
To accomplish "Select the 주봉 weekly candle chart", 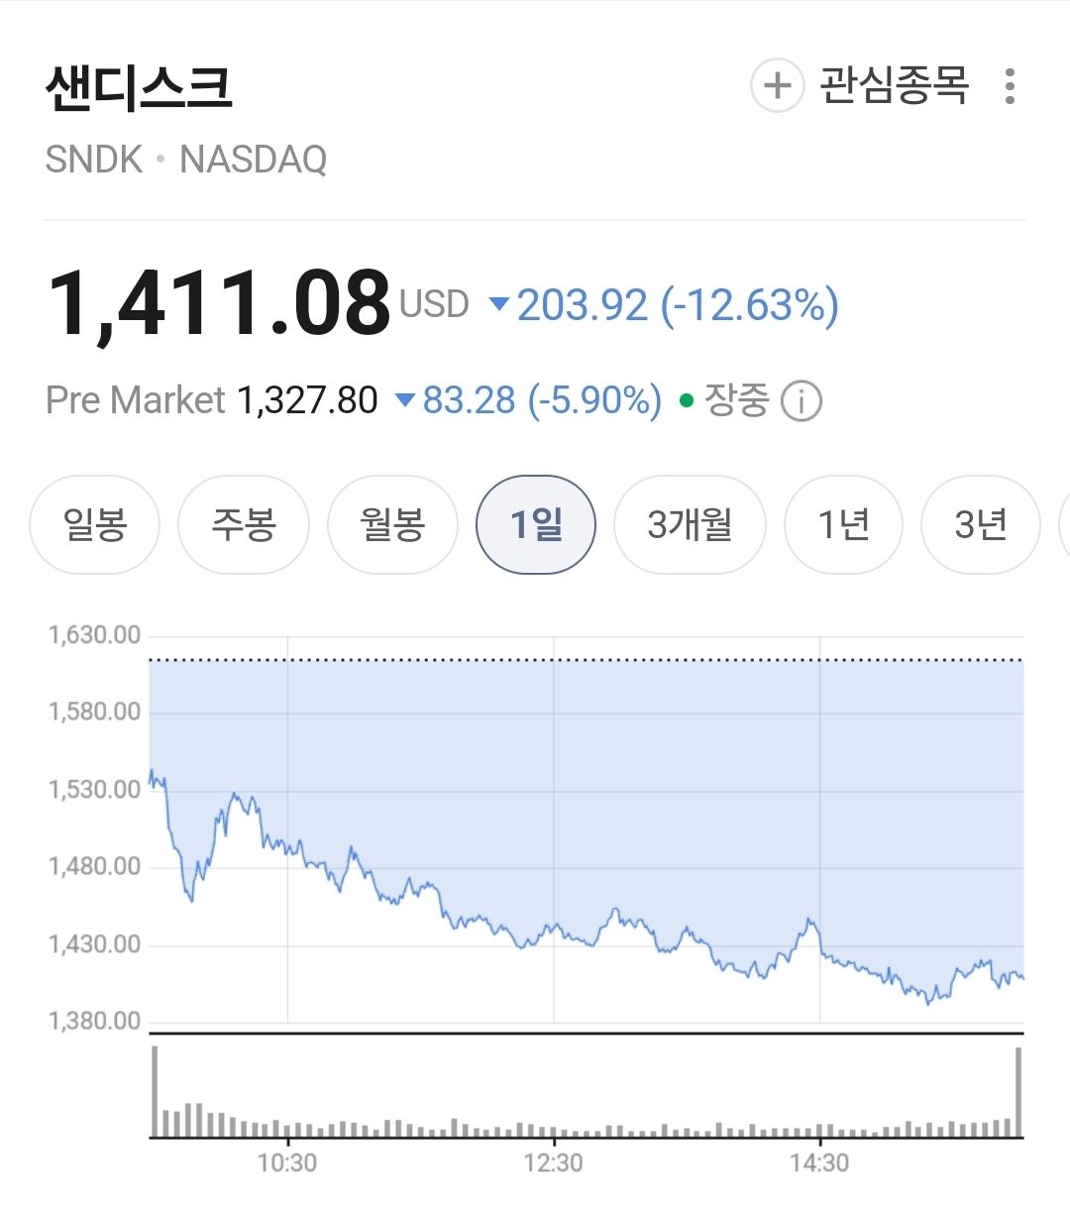I will [244, 524].
